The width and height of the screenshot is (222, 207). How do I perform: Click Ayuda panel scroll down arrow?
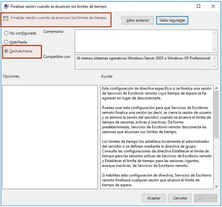[216, 186]
